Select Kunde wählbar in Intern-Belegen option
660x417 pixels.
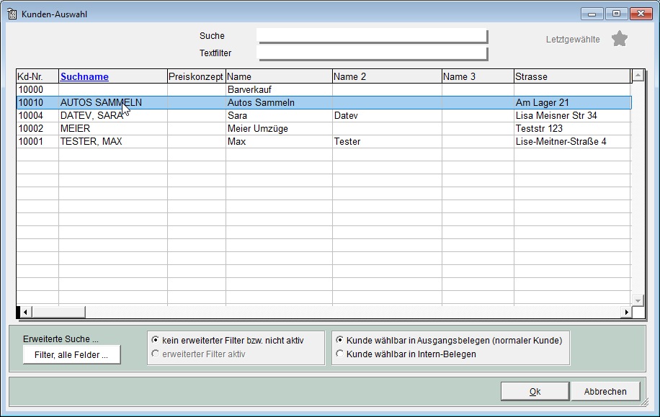[x=339, y=354]
